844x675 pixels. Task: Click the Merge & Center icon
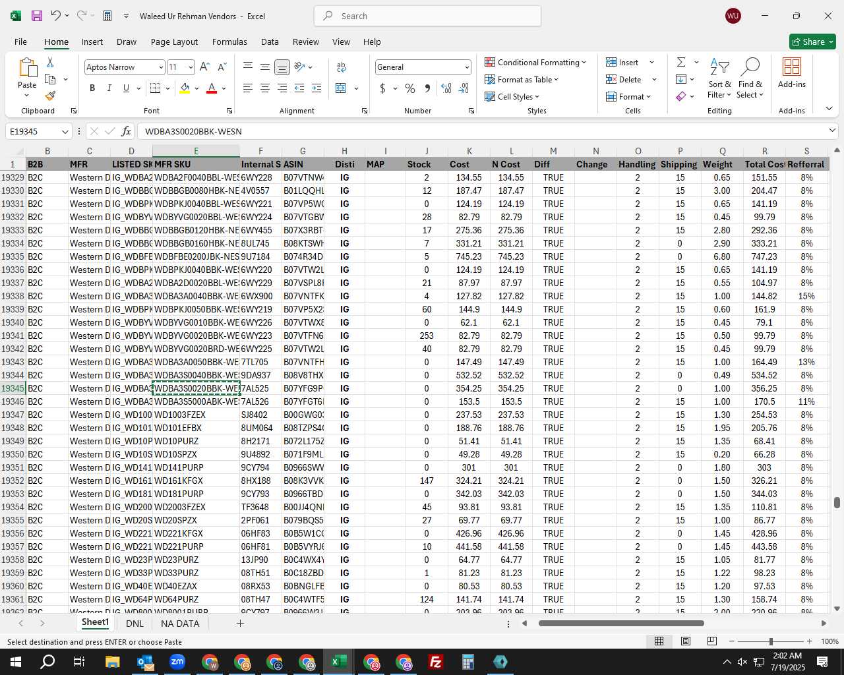(x=341, y=88)
